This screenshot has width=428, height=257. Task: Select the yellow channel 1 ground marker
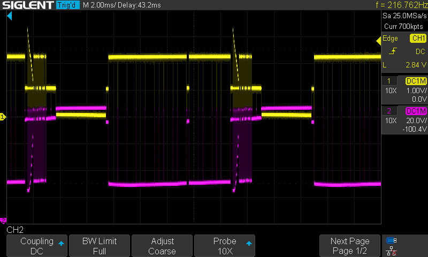3,117
